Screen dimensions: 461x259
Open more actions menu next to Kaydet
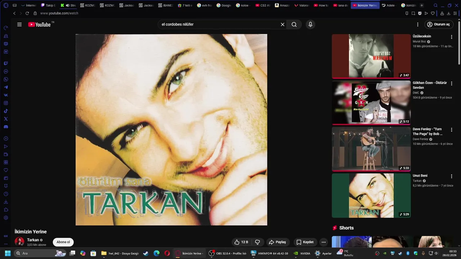[324, 242]
